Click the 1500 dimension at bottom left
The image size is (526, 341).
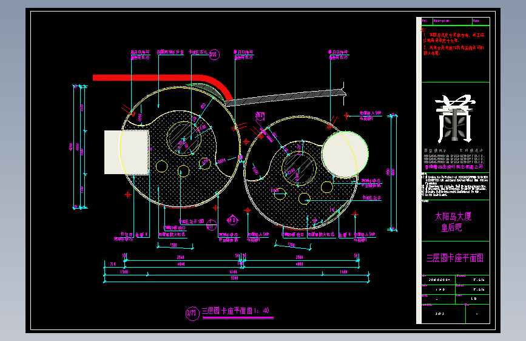(124, 272)
